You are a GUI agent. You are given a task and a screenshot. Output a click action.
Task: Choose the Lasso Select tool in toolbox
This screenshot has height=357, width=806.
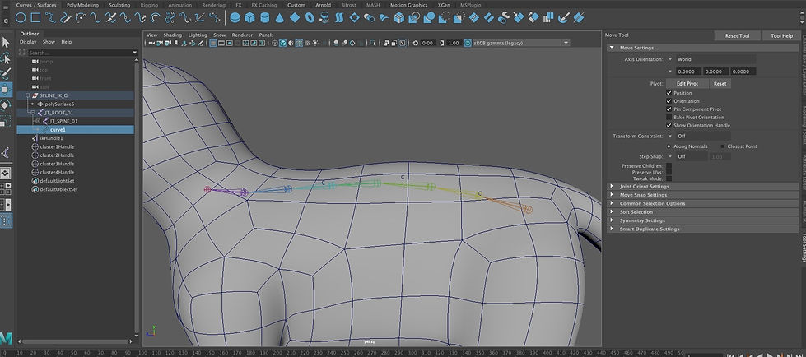point(6,58)
